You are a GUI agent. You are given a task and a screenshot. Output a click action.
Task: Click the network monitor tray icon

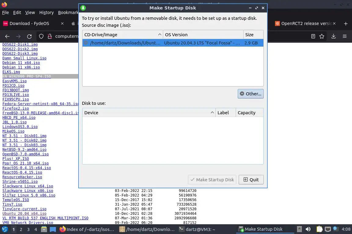point(328,229)
